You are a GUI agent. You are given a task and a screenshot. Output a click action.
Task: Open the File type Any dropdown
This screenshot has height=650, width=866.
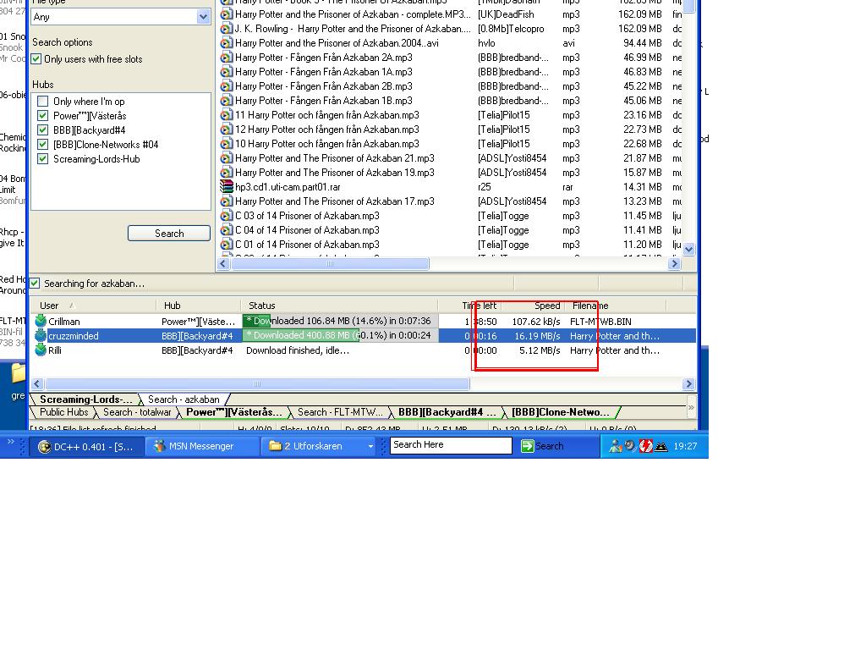(x=203, y=17)
